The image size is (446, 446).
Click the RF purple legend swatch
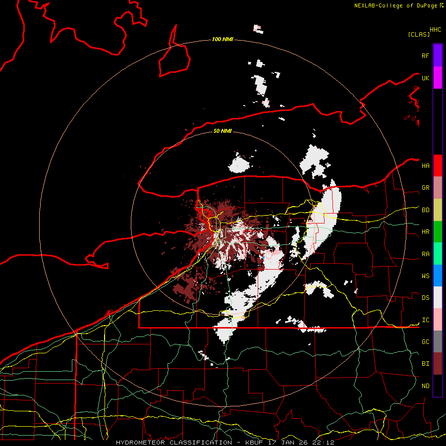[438, 56]
